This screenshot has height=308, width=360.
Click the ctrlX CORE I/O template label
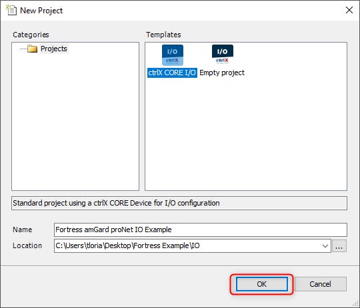tap(172, 73)
